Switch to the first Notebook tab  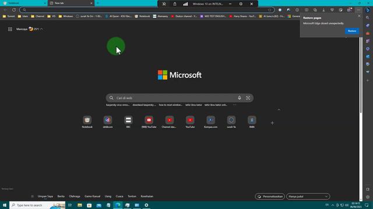click(x=23, y=3)
